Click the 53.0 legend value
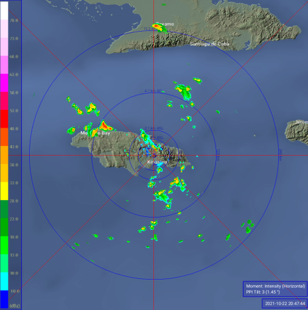The image size is (308, 310). pos(14,111)
